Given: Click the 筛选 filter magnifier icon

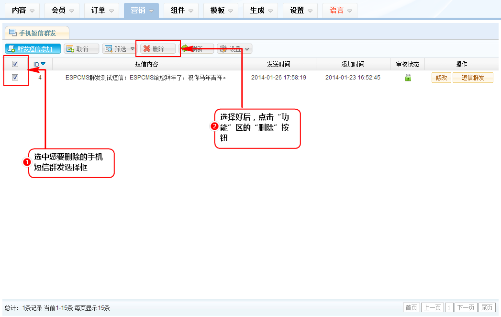Looking at the screenshot, I should 108,49.
